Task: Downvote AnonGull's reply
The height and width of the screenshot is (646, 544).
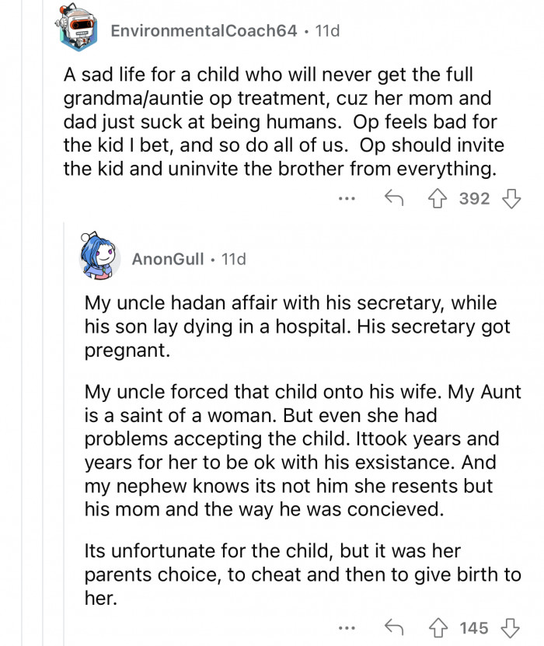Action: pyautogui.click(x=511, y=627)
